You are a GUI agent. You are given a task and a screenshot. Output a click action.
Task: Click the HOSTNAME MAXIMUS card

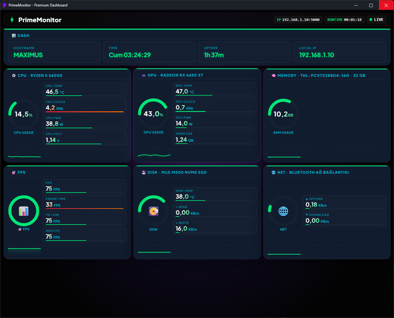pyautogui.click(x=54, y=52)
